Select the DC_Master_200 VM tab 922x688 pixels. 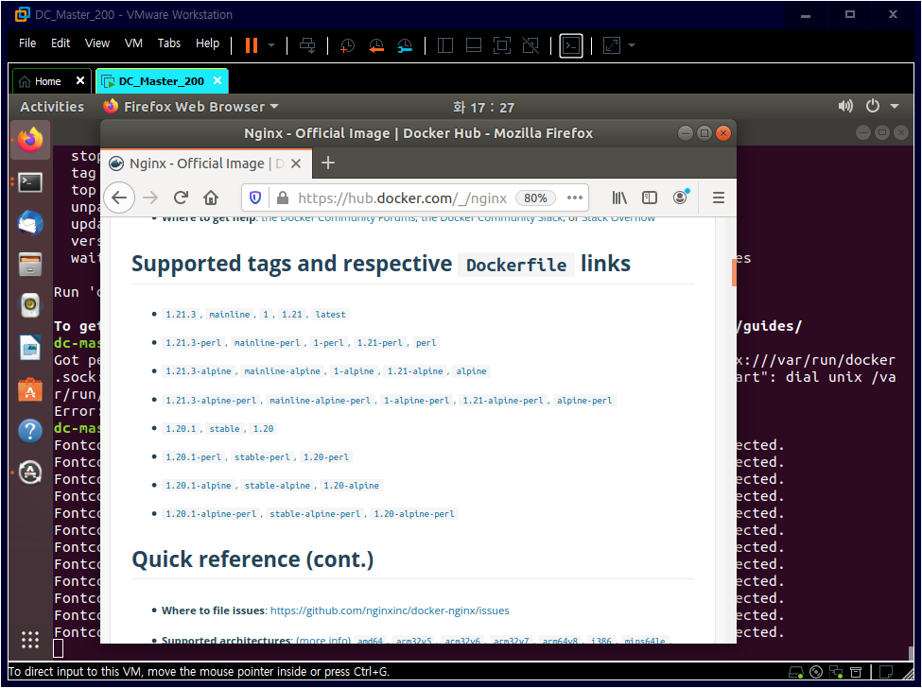[x=161, y=81]
